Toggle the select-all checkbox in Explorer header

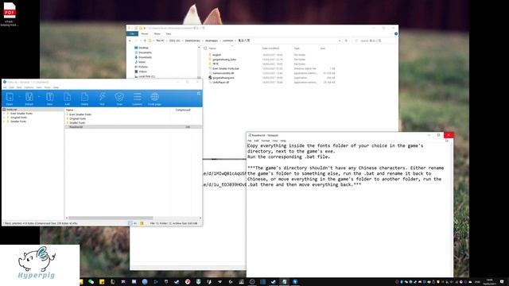tap(205, 48)
